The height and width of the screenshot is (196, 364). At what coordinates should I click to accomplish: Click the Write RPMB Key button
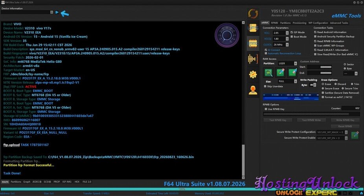345,120
